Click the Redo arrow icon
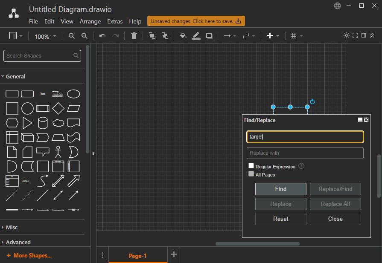The image size is (382, 263). [x=116, y=36]
